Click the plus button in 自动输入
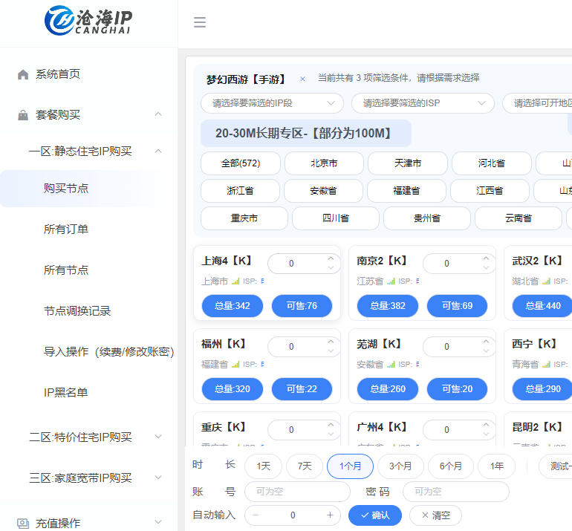 pyautogui.click(x=330, y=515)
